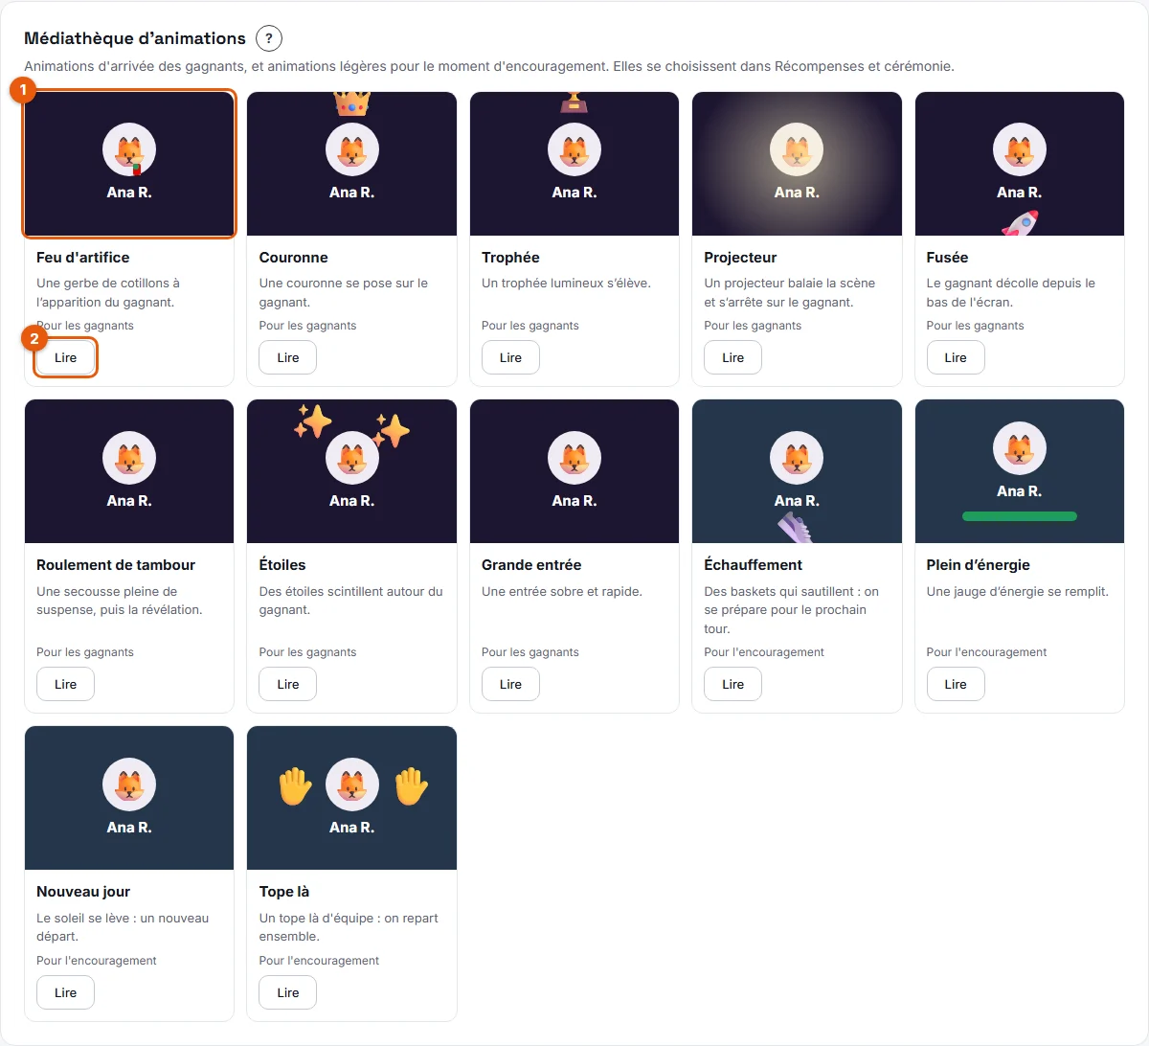Click the "Fusée" title text
The width and height of the screenshot is (1149, 1046).
tap(947, 258)
